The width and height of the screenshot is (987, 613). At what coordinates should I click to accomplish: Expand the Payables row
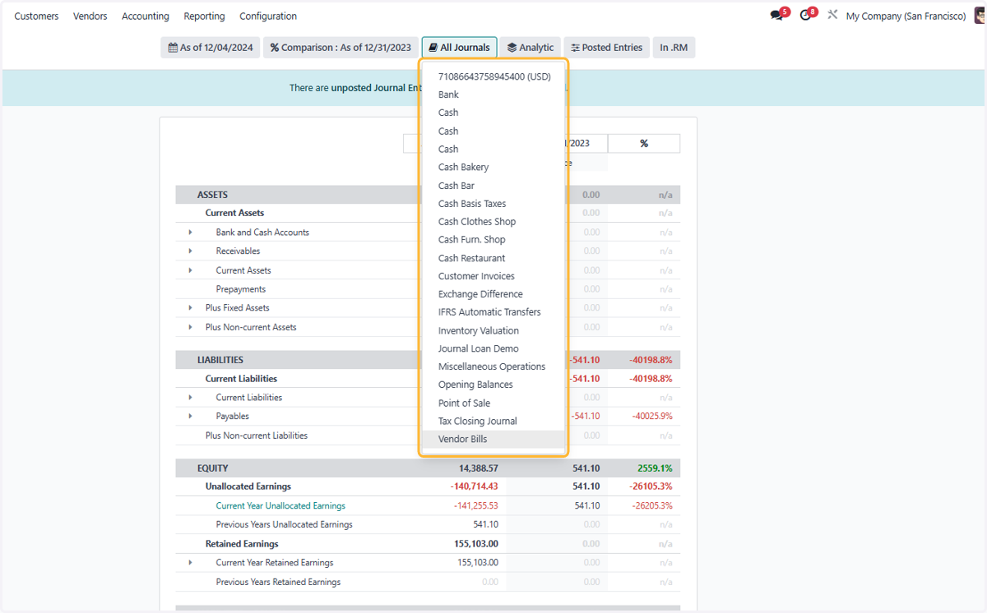[x=190, y=417]
